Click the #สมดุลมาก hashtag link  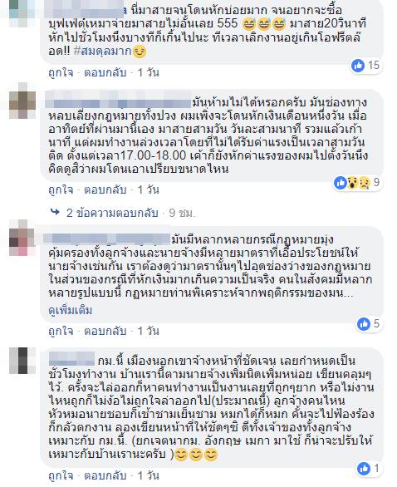103,51
